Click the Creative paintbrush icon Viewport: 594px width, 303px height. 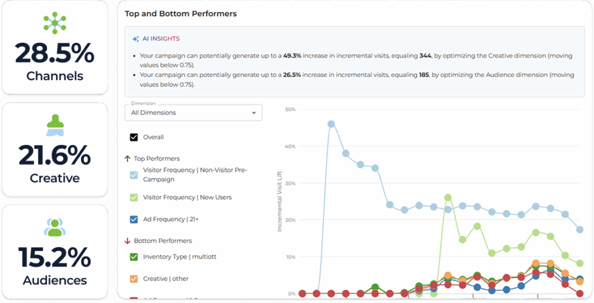(x=55, y=125)
